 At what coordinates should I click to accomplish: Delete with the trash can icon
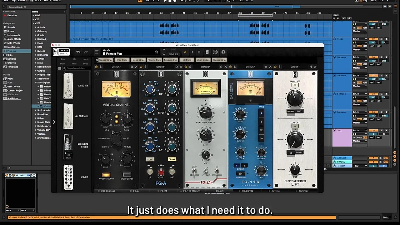(207, 52)
